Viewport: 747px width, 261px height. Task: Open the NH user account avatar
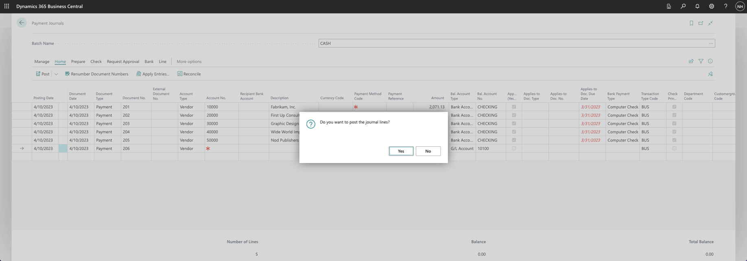point(740,7)
